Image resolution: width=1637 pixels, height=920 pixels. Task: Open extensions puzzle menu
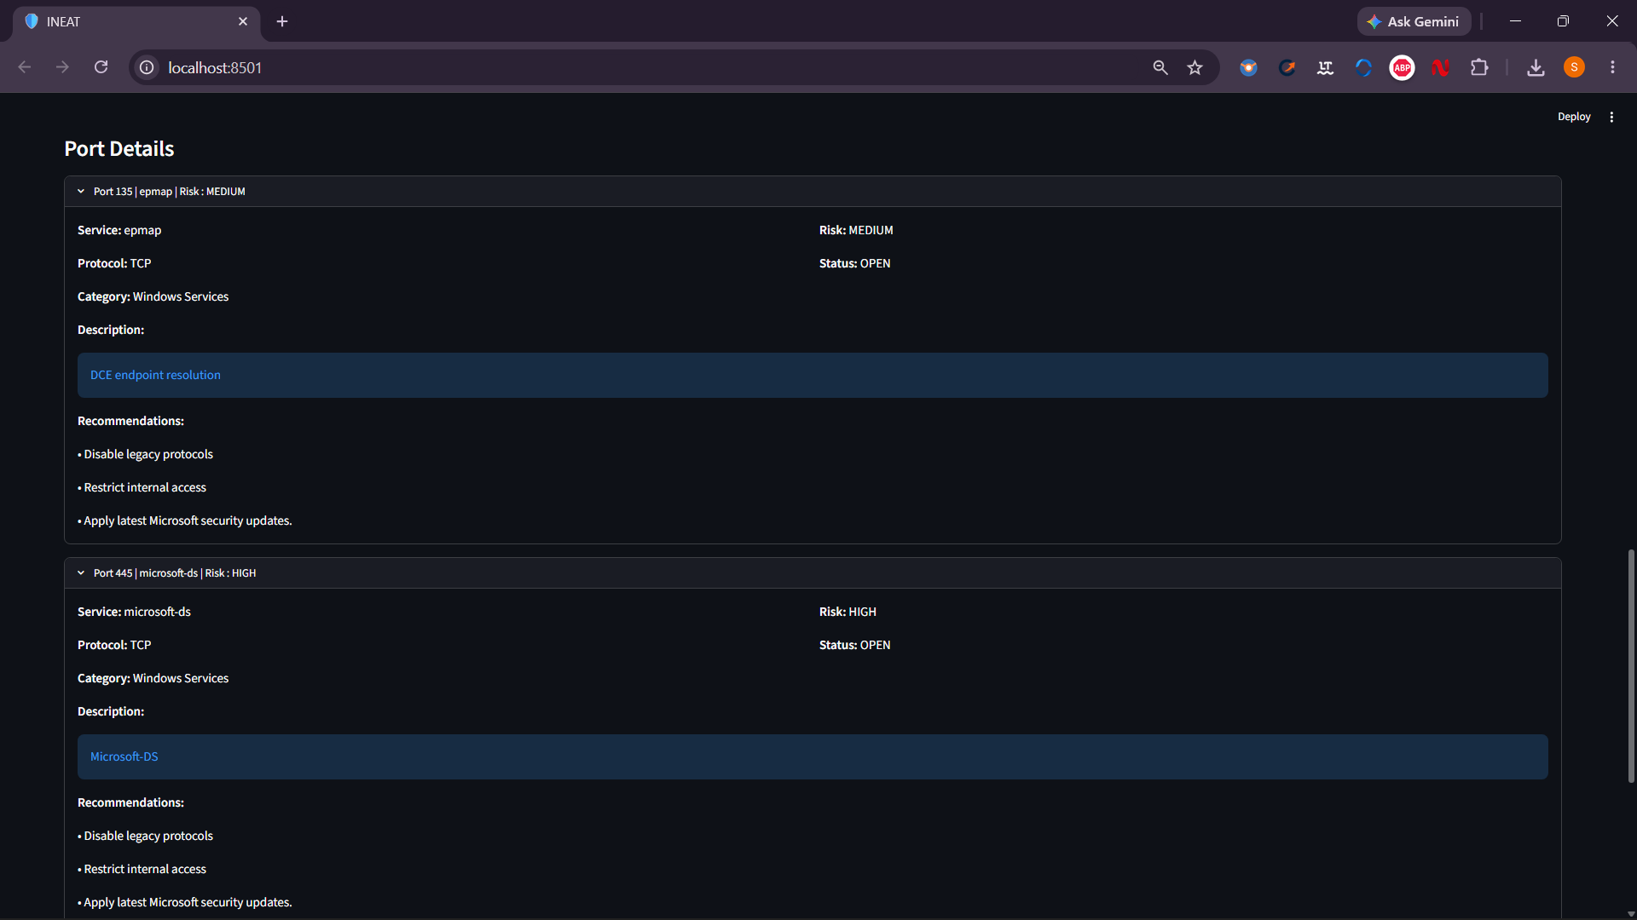tap(1479, 67)
